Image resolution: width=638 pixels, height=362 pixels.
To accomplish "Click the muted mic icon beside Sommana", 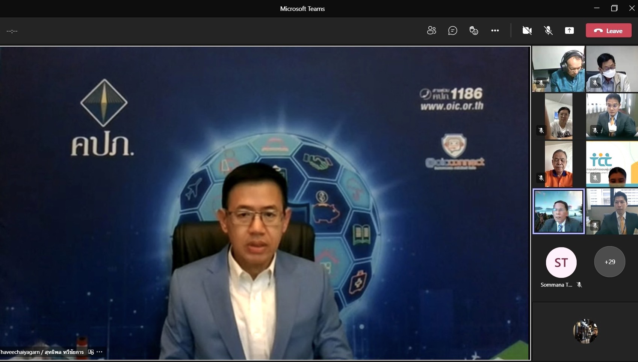I will (x=579, y=285).
